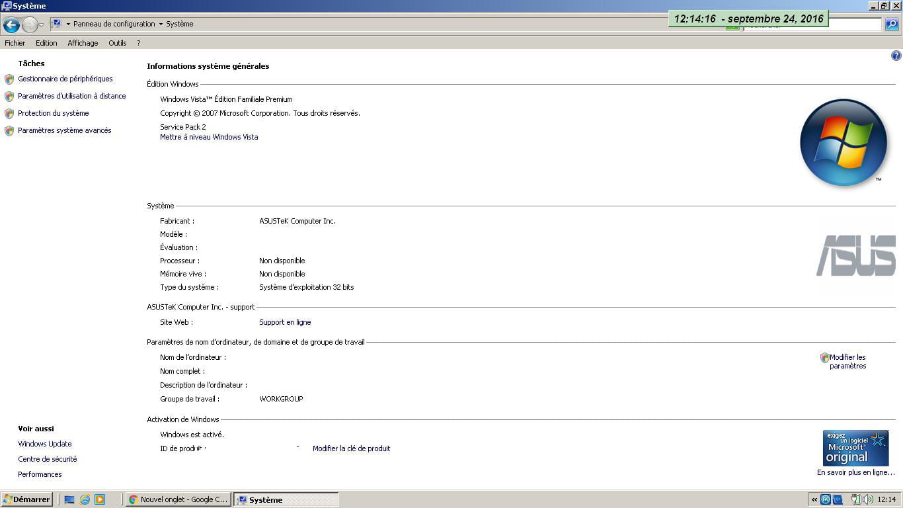This screenshot has height=508, width=903.
Task: Open Gestionnaire de périphériques link
Action: coord(65,79)
